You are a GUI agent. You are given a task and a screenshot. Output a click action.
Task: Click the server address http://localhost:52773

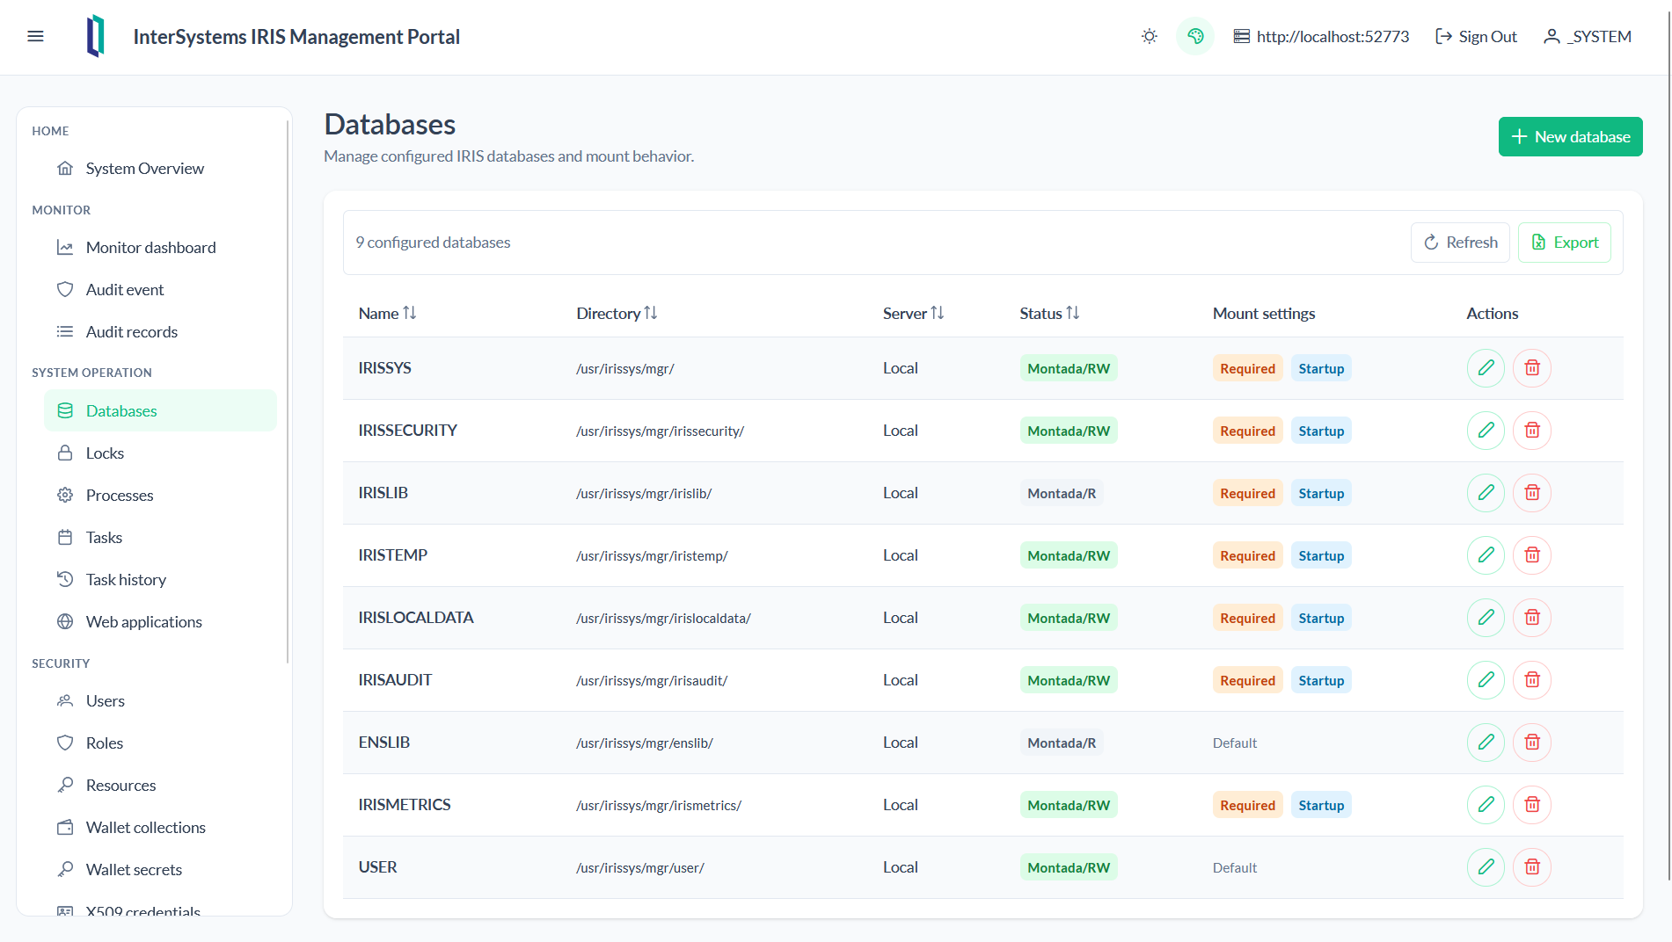tap(1321, 36)
